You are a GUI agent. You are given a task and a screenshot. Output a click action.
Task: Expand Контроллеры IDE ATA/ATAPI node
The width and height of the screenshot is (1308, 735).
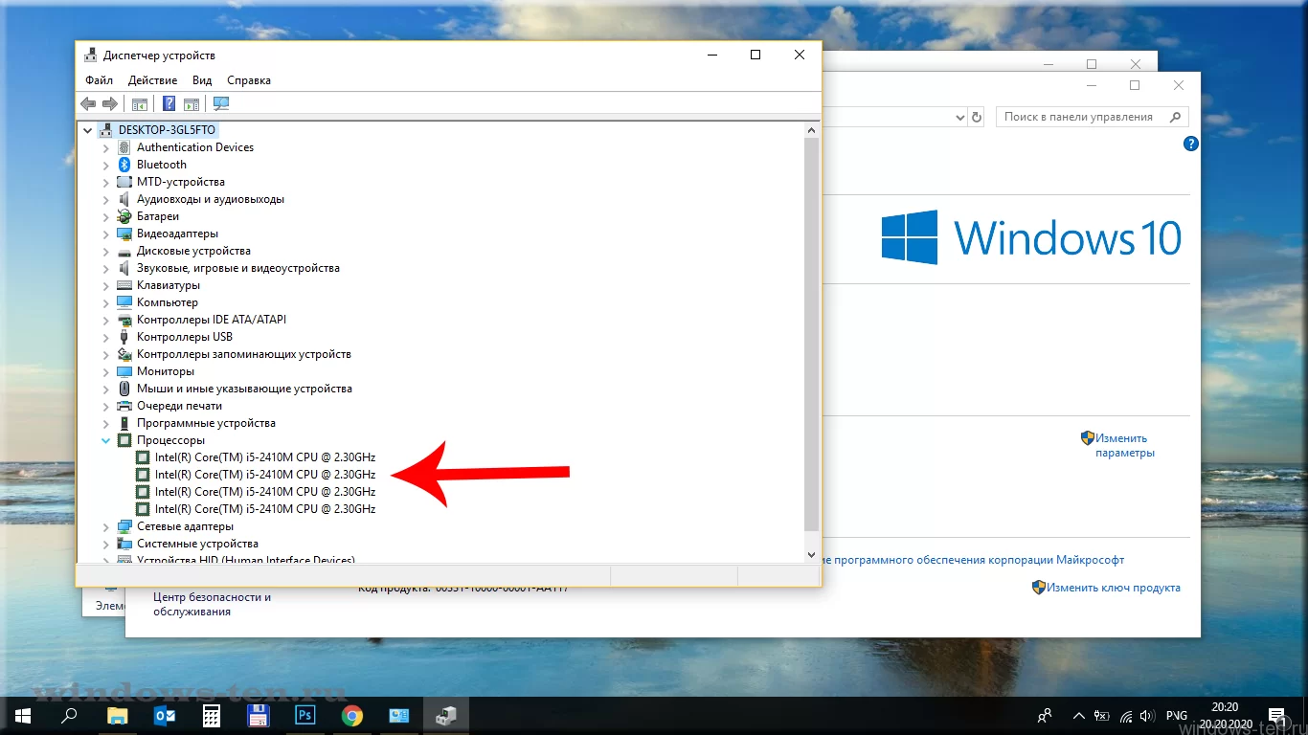[106, 320]
